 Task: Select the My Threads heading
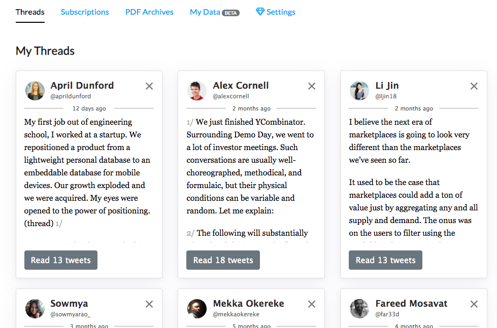[x=45, y=51]
